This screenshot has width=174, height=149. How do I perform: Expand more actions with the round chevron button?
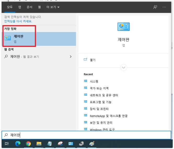(124, 67)
